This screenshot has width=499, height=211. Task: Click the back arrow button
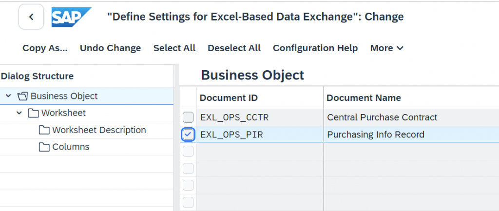[31, 17]
